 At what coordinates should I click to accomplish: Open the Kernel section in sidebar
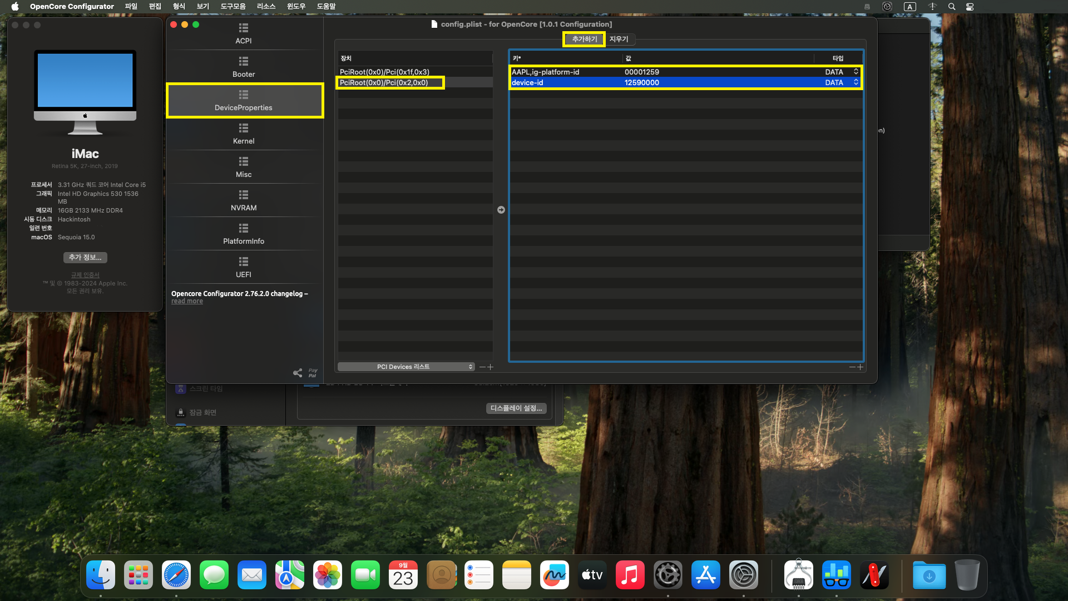click(x=244, y=134)
